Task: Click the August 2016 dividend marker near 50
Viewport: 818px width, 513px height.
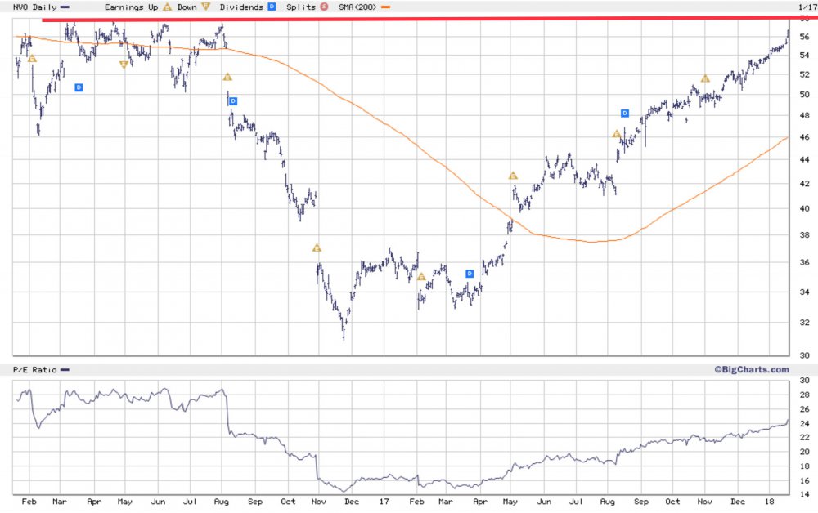Action: [x=233, y=101]
